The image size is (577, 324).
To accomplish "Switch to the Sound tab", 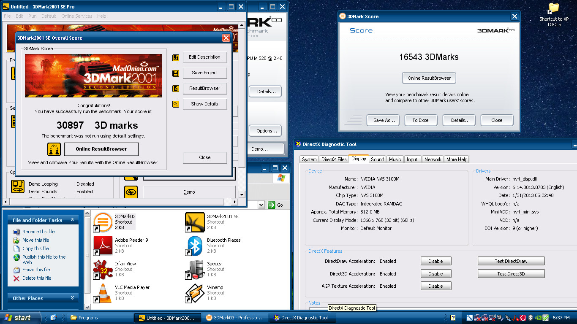I will [x=378, y=159].
